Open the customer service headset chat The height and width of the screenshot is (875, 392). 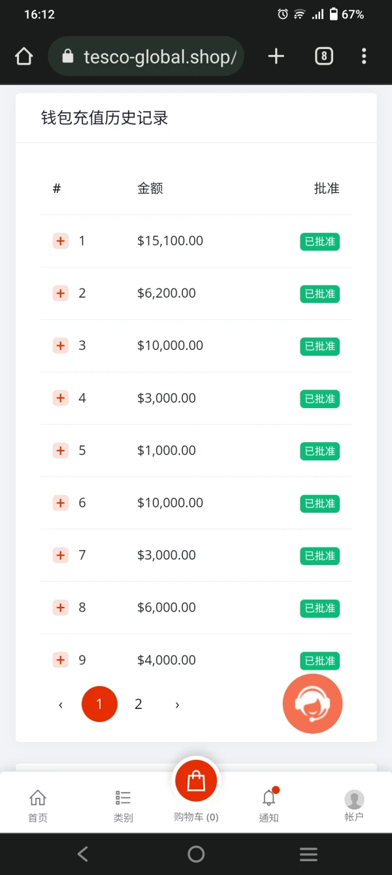tap(312, 704)
